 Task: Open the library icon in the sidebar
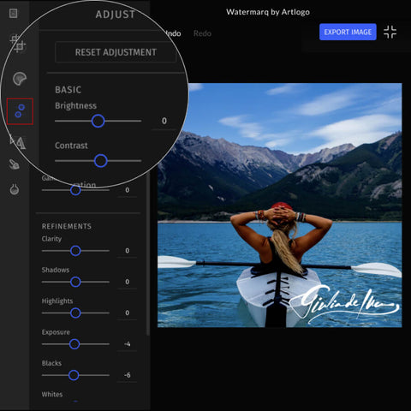14,14
